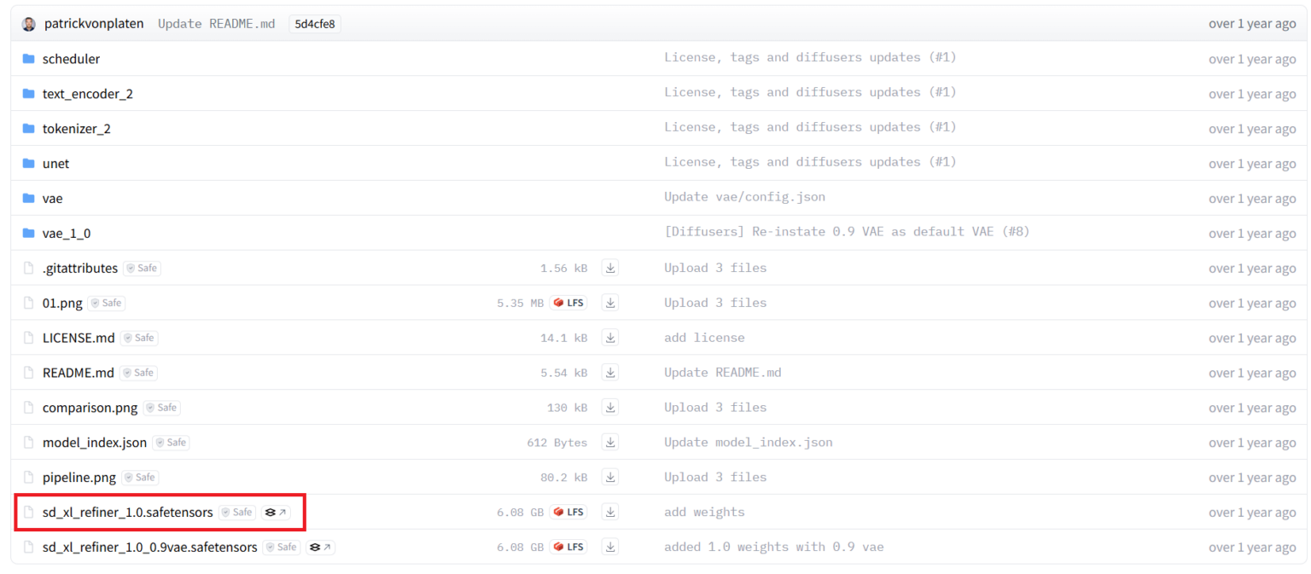Open the unet folder

pos(55,164)
